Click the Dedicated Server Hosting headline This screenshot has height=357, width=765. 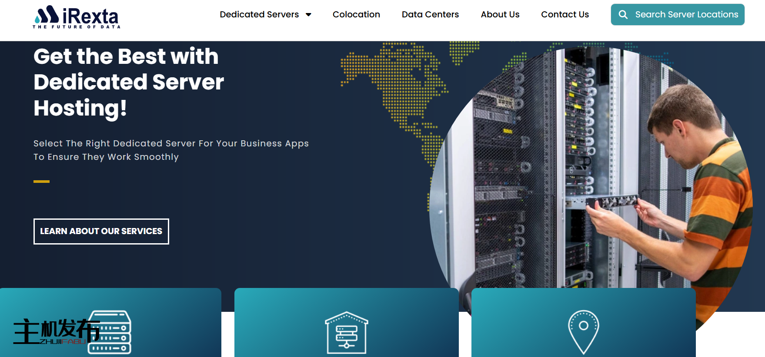(128, 82)
